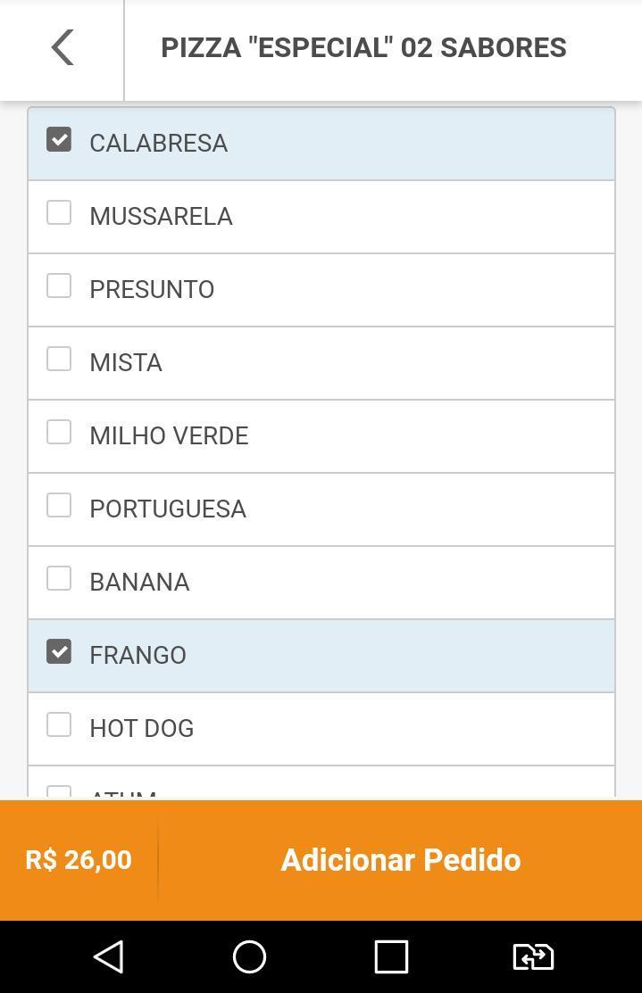Tap the PORTUGUESA flavor label text

168,509
